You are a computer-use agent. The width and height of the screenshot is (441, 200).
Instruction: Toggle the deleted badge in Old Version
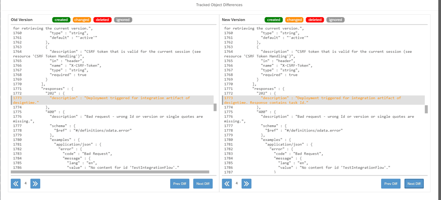103,20
